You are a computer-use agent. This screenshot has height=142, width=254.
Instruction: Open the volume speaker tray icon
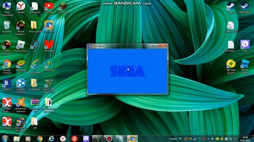213,139
